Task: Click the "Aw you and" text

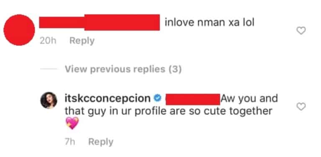Action: point(249,99)
